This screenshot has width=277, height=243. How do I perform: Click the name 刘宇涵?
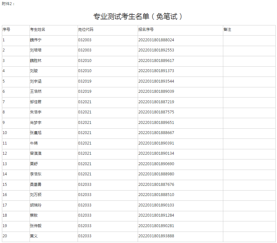(x=36, y=81)
